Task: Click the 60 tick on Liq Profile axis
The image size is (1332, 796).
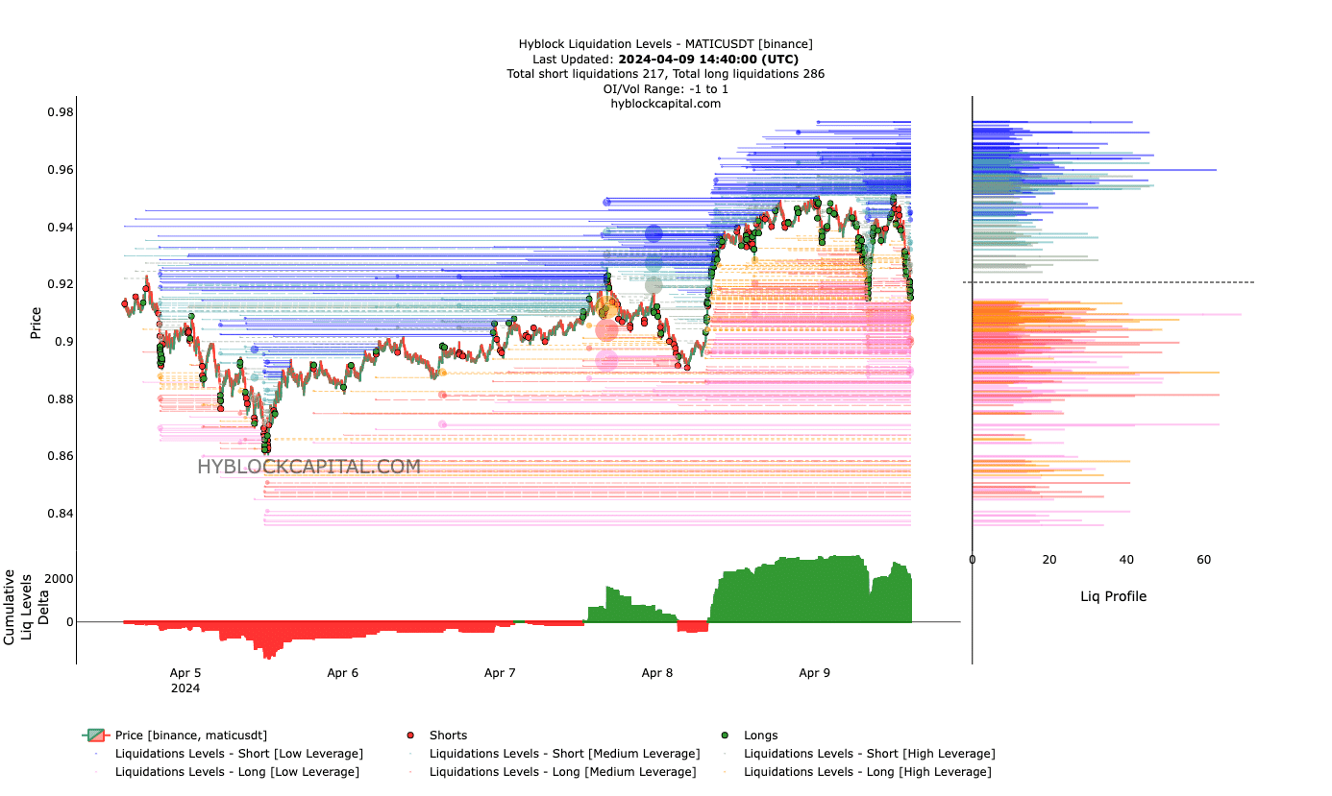Action: click(1203, 560)
